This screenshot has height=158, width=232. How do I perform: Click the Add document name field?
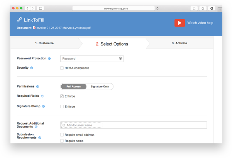pos(82,125)
